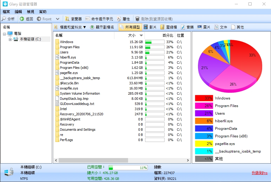271x182 pixels.
Task: Click the horizontal scrollbar thumb in file list
Action: (x=93, y=160)
